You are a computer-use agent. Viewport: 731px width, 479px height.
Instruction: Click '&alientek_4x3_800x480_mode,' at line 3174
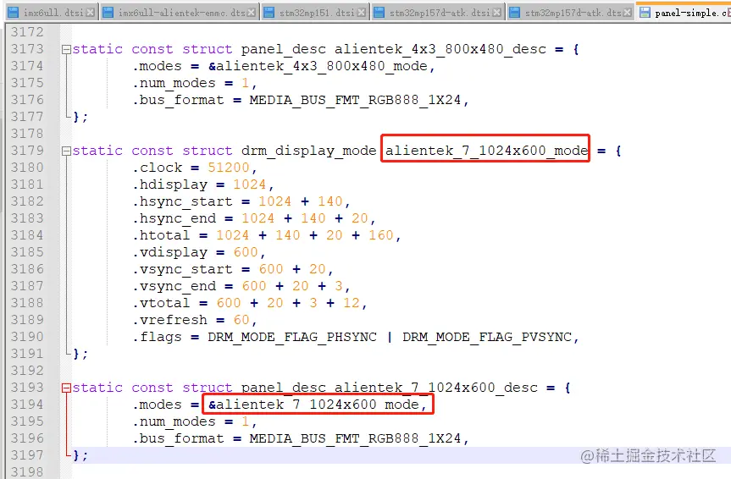tap(322, 66)
